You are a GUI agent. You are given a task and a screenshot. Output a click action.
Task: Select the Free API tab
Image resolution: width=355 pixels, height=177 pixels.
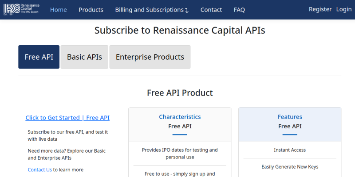tap(39, 57)
